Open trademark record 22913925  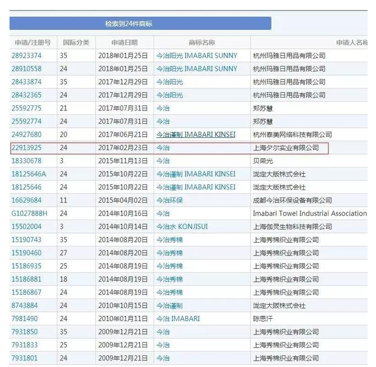pos(26,148)
